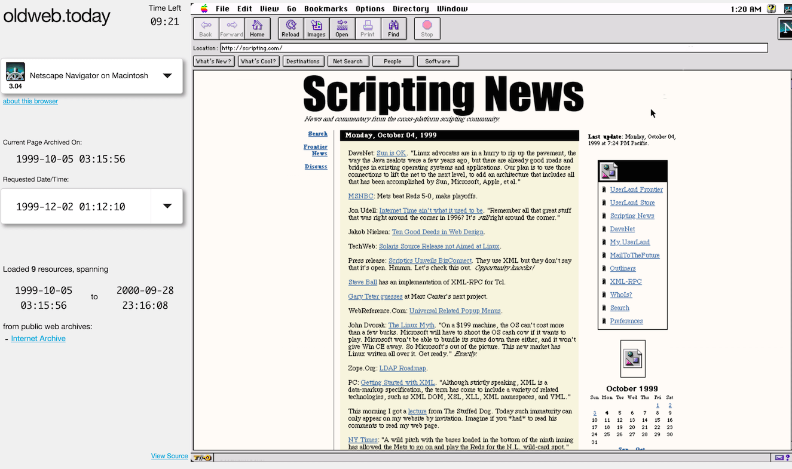This screenshot has height=469, width=792.
Task: Click the Find toolbar button
Action: pyautogui.click(x=393, y=28)
